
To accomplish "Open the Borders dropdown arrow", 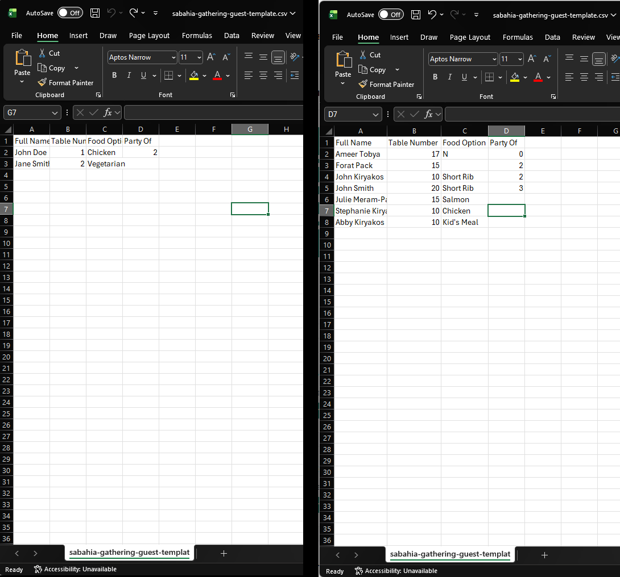I will [x=180, y=75].
